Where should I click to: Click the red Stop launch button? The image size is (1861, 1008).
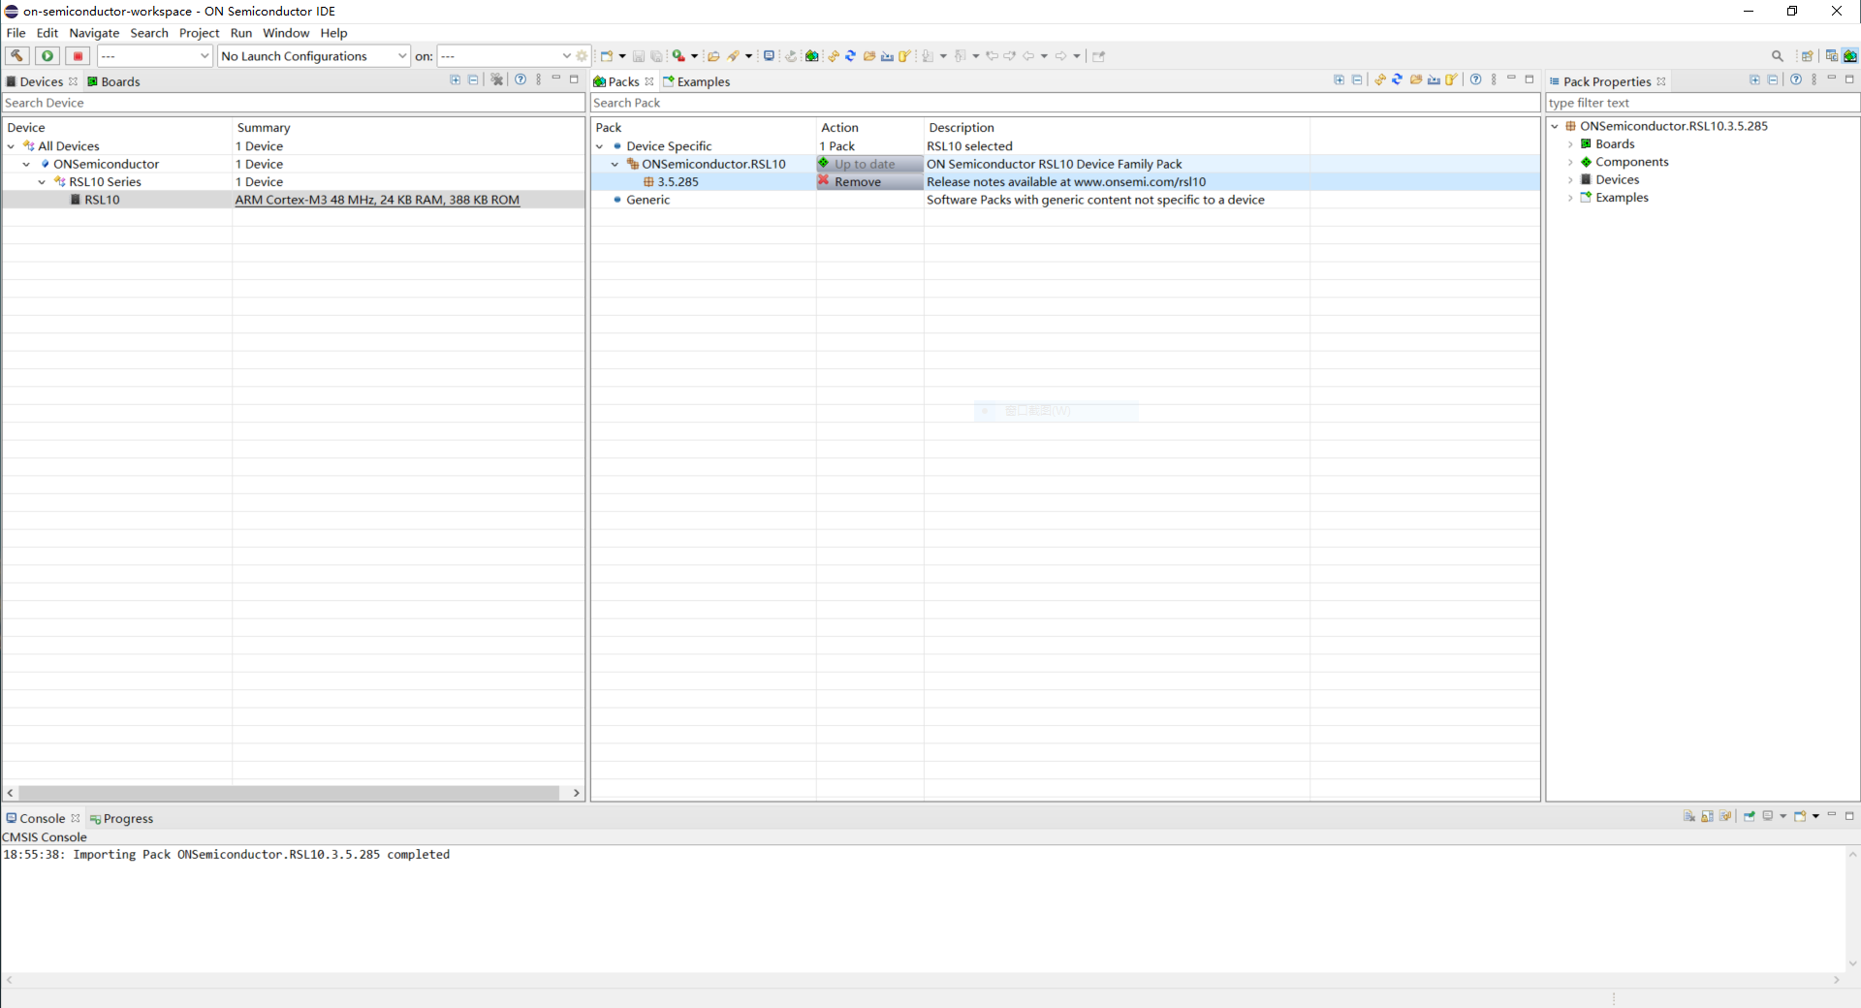79,56
